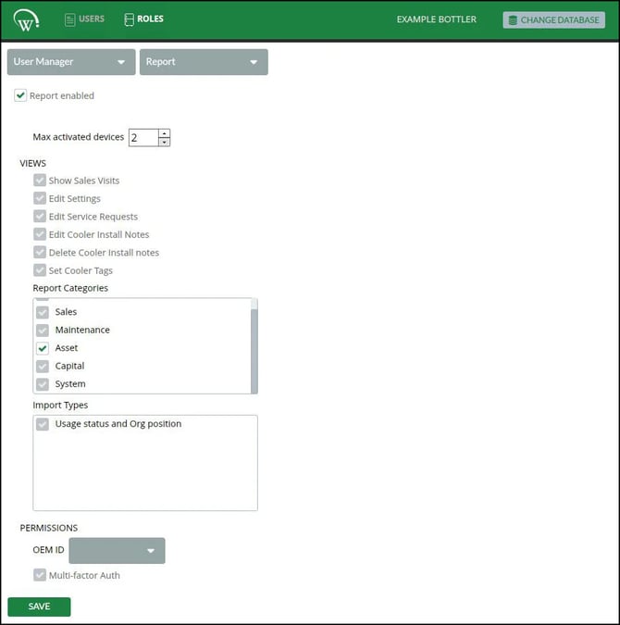Toggle the Sales report category checkbox
This screenshot has height=625, width=620.
[x=43, y=312]
